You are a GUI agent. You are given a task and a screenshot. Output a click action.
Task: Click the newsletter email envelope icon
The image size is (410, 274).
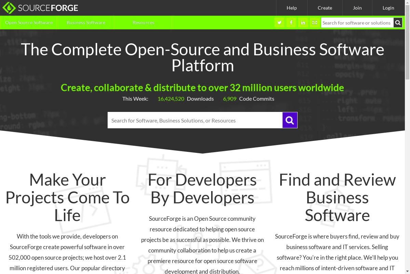[x=315, y=23]
